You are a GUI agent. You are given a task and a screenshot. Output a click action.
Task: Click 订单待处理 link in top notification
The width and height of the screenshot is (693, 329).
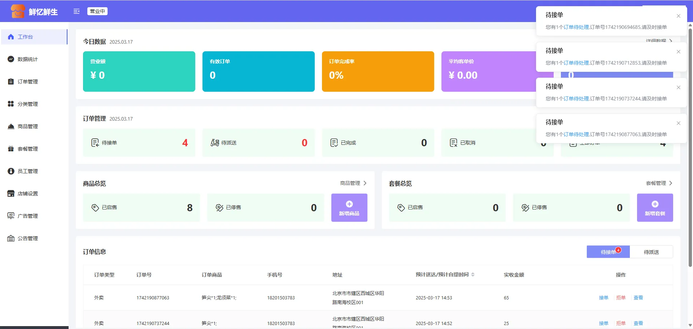576,27
